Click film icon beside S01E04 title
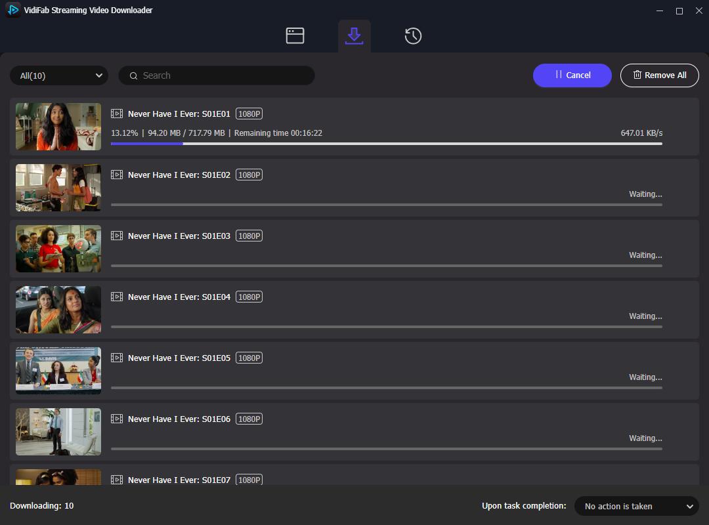The height and width of the screenshot is (525, 709). (117, 297)
